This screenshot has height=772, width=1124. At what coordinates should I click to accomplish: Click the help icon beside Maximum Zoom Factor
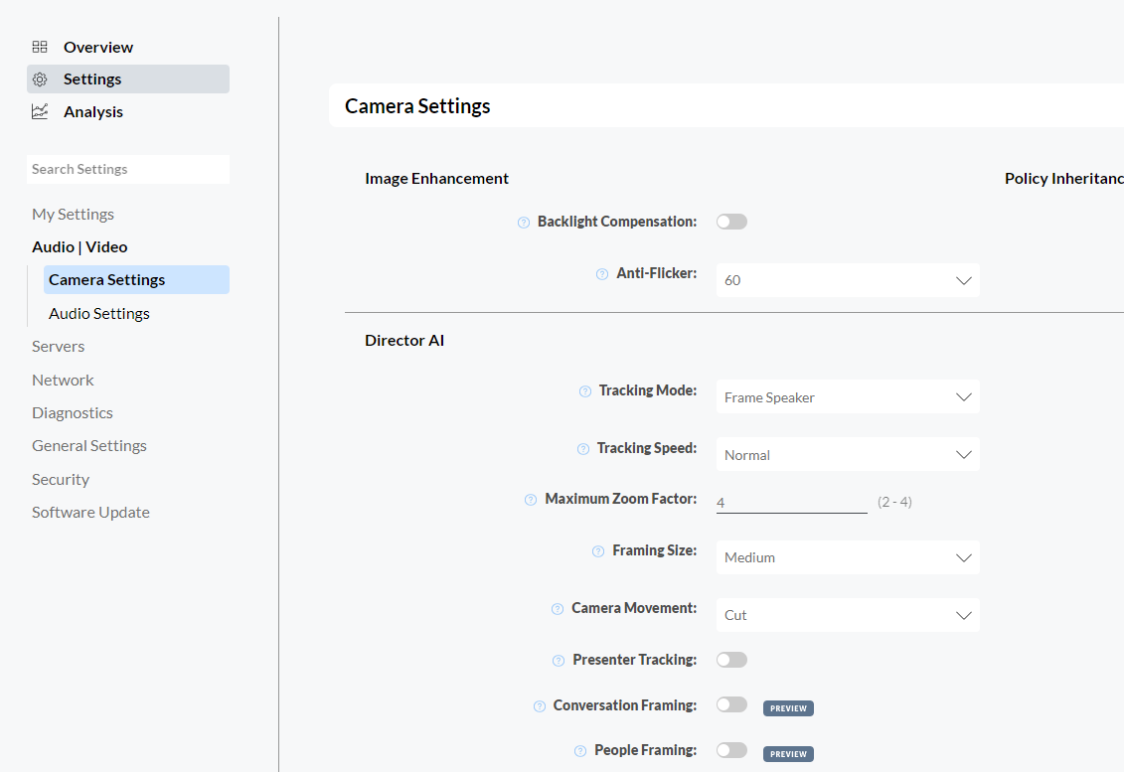click(530, 499)
